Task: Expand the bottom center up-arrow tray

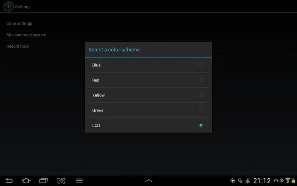Action: click(148, 181)
